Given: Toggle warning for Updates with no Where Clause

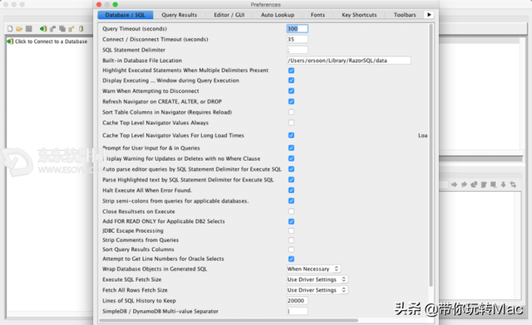Looking at the screenshot, I should pyautogui.click(x=291, y=158).
